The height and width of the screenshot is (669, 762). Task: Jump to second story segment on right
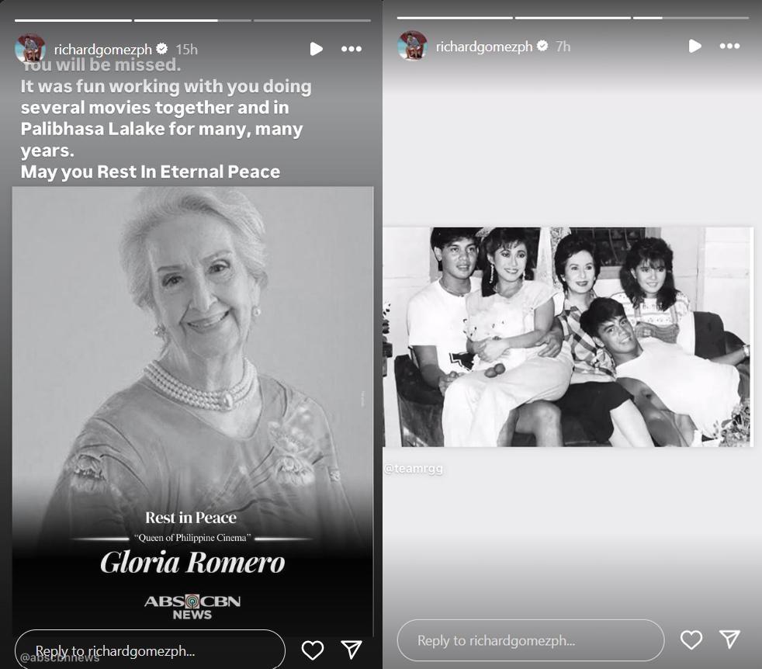point(573,18)
